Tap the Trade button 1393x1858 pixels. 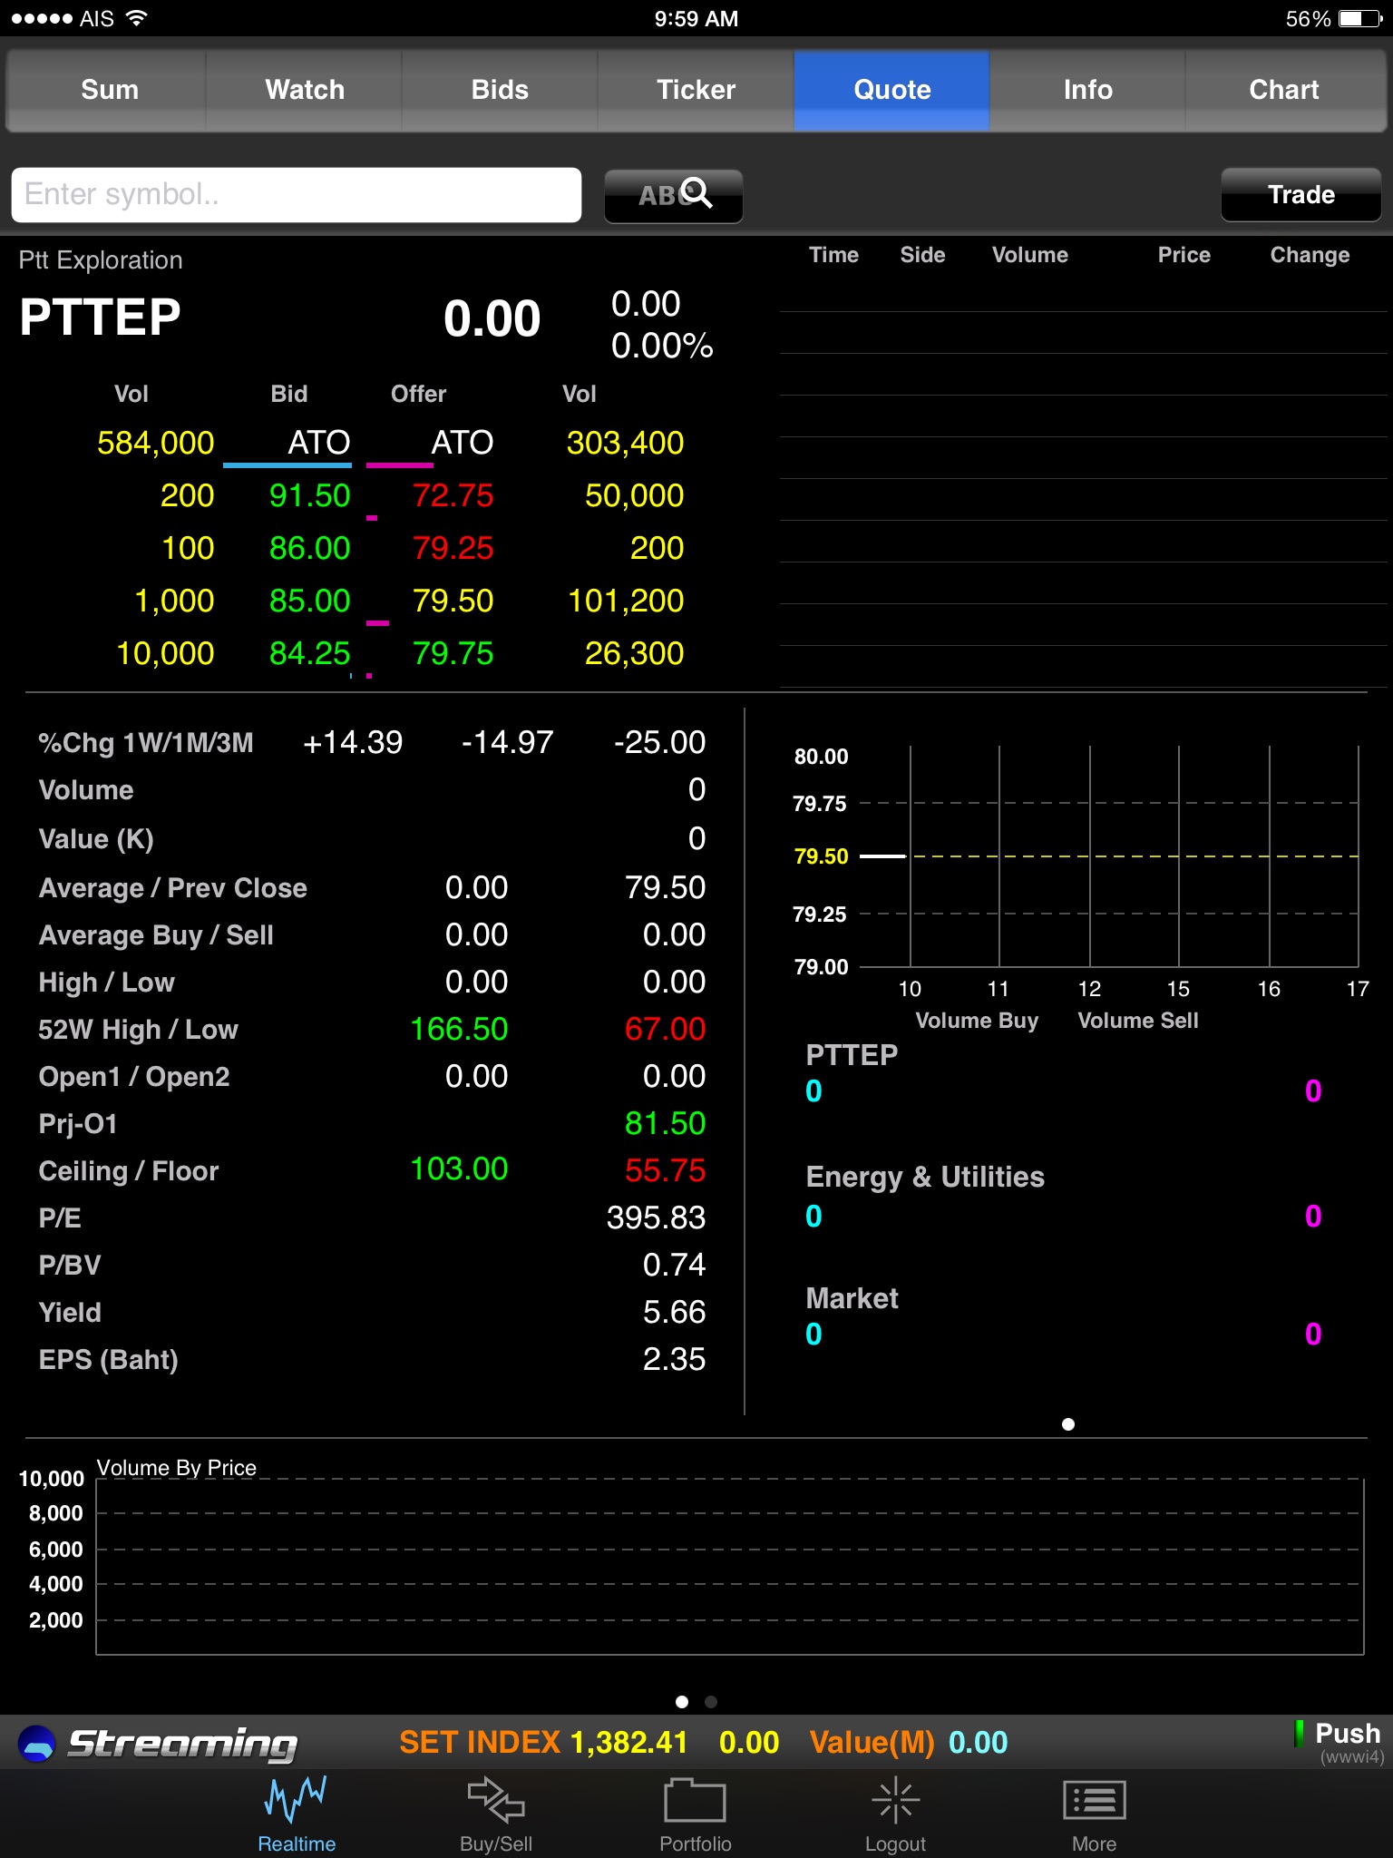point(1301,195)
